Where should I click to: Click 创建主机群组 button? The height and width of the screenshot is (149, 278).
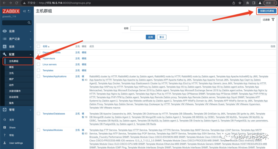(267, 11)
